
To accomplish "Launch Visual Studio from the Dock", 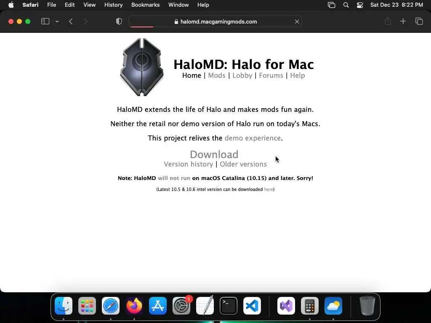I will [286, 306].
